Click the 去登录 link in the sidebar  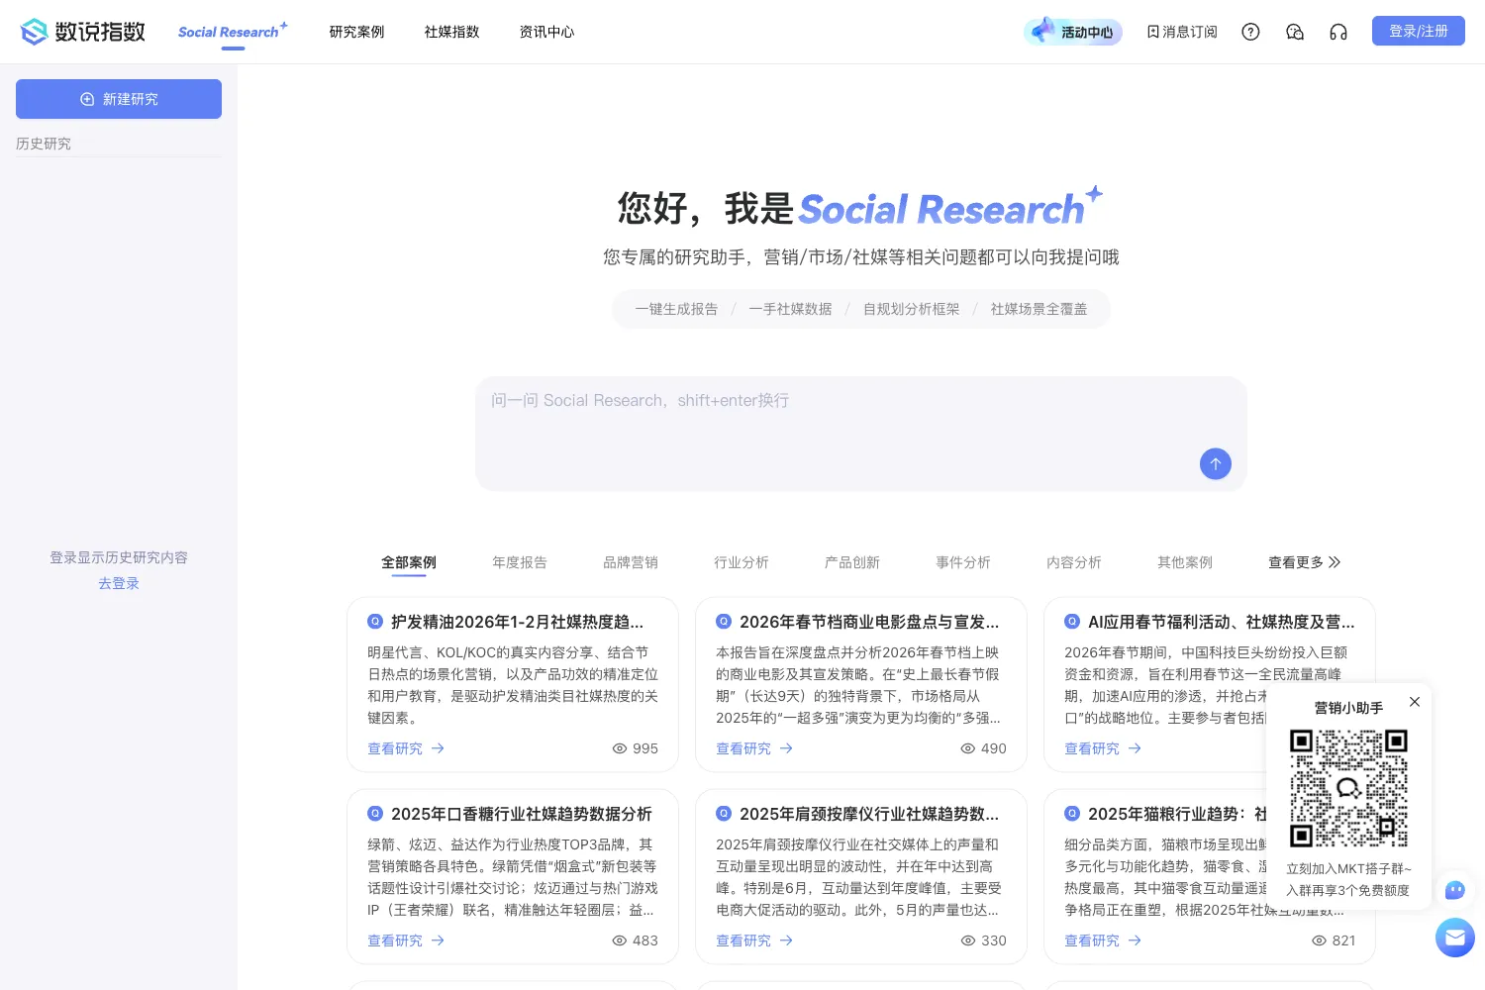point(119,583)
